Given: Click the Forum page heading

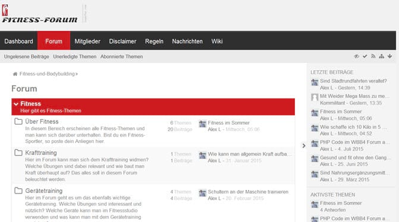Looking at the screenshot, I should (x=24, y=88).
